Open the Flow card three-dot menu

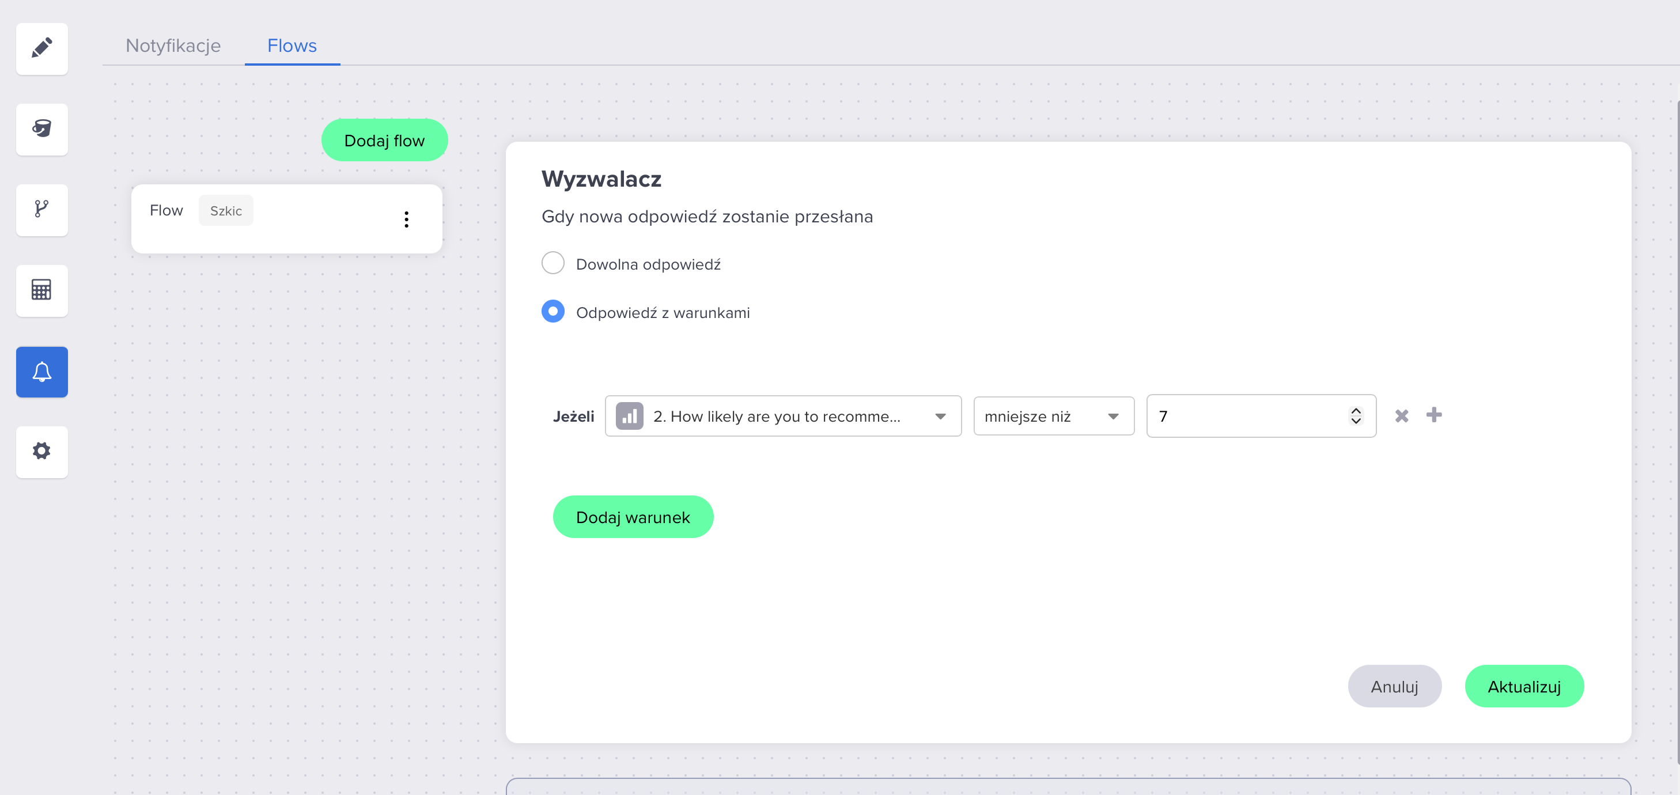(x=406, y=219)
